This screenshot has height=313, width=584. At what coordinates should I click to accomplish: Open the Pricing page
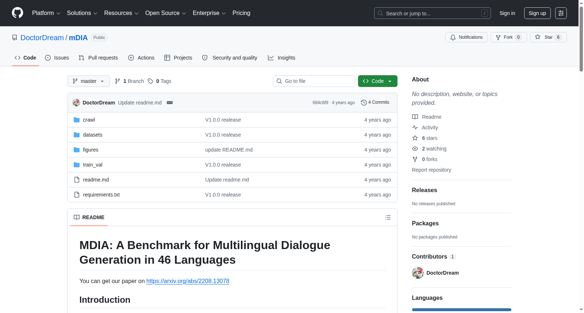point(241,13)
